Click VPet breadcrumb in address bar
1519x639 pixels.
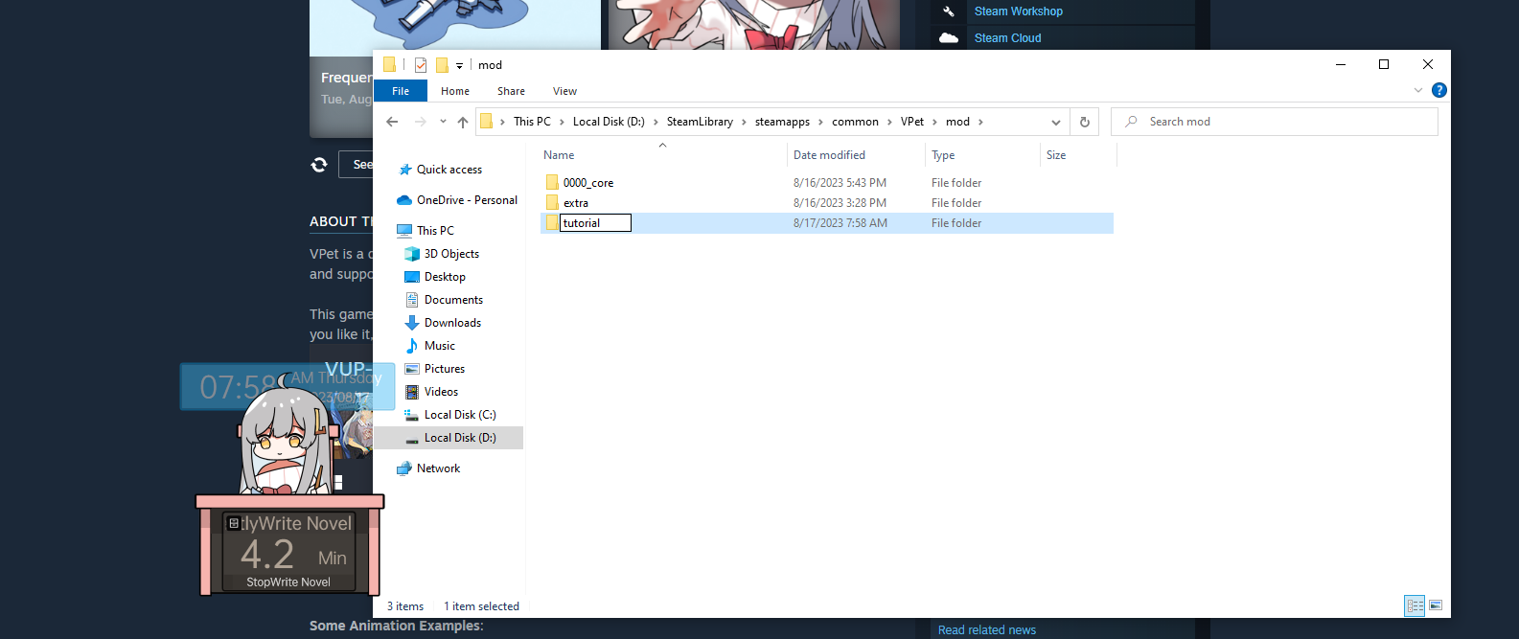912,122
